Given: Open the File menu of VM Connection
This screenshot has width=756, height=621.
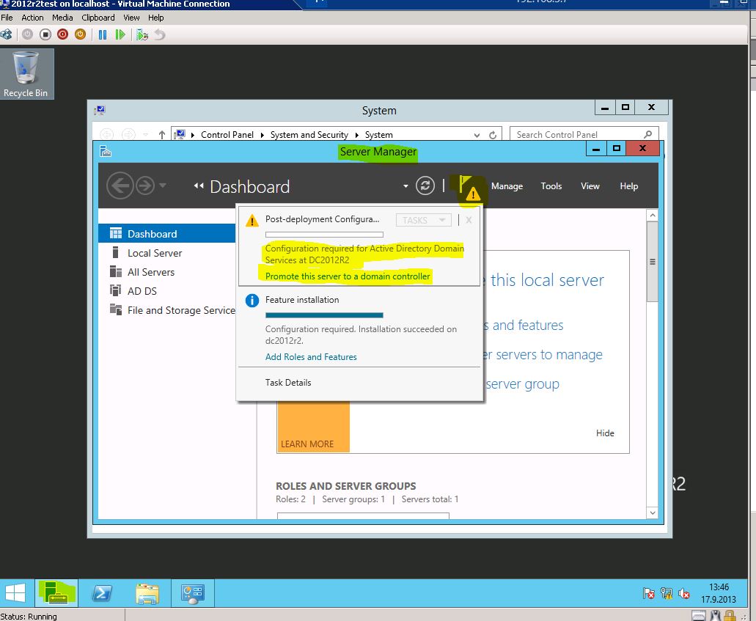Looking at the screenshot, I should 7,18.
